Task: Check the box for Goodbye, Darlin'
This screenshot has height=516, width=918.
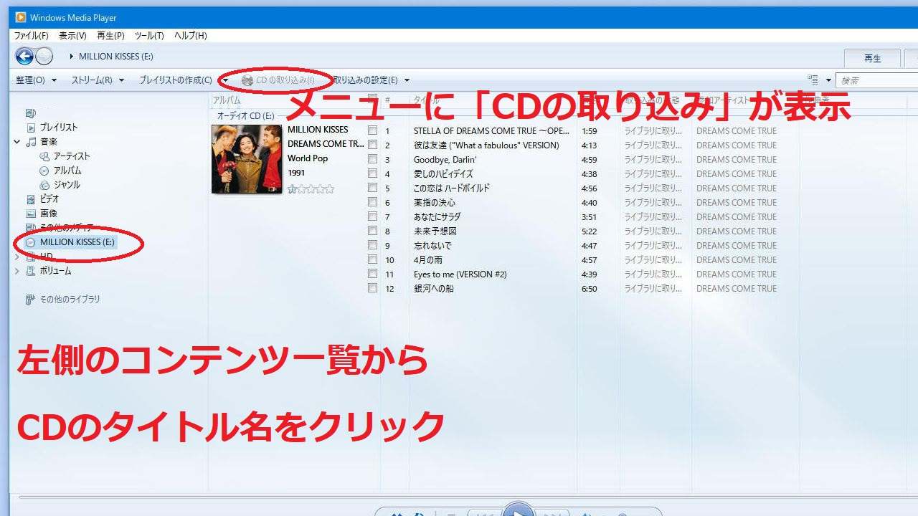Action: [372, 159]
